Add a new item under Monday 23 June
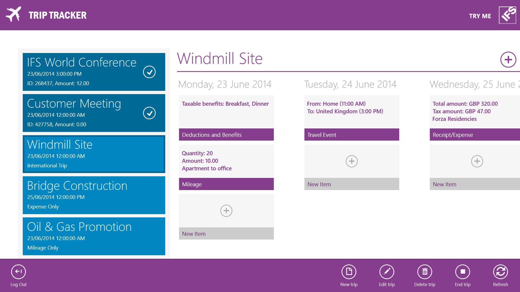The image size is (520, 292). point(226,211)
